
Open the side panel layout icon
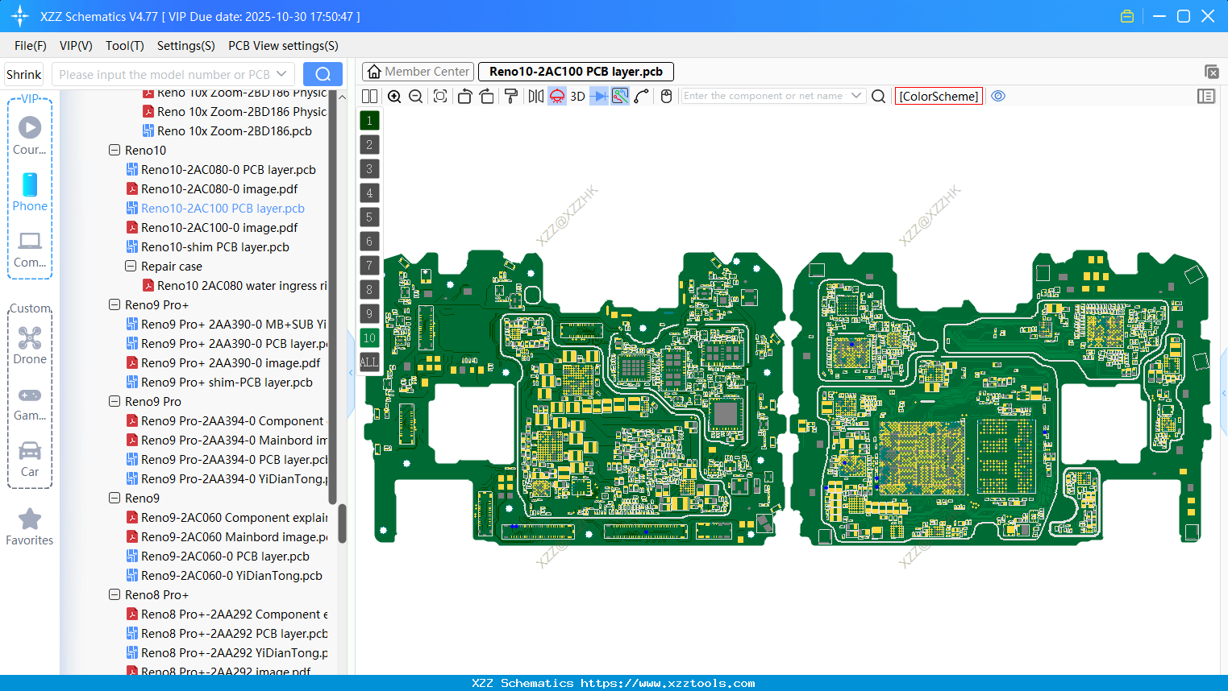click(1206, 96)
